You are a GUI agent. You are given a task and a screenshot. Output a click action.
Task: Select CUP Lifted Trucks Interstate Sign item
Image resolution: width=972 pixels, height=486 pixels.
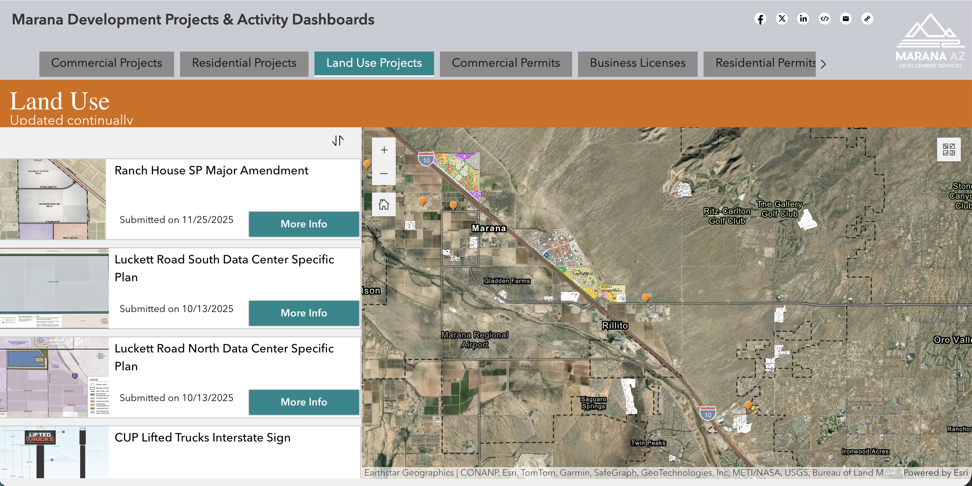click(x=203, y=437)
